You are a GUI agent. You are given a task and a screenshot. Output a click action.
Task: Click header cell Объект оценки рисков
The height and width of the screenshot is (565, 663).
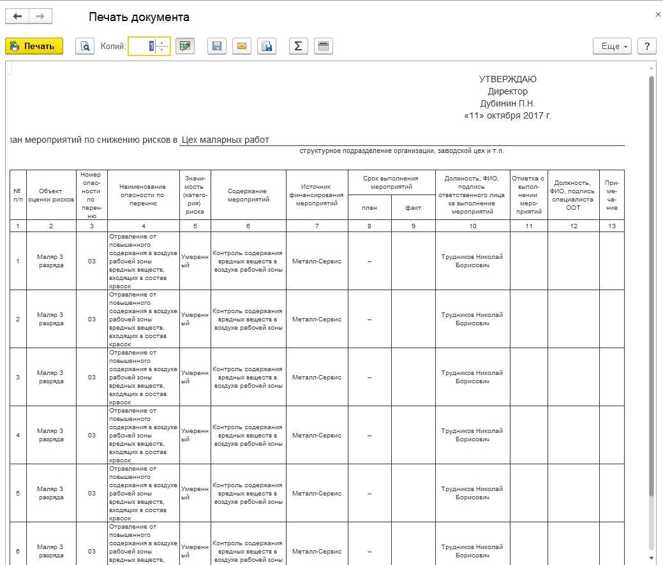coord(51,195)
